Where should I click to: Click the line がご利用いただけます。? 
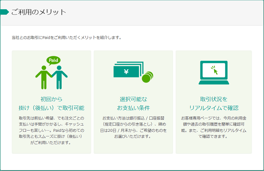51,143
